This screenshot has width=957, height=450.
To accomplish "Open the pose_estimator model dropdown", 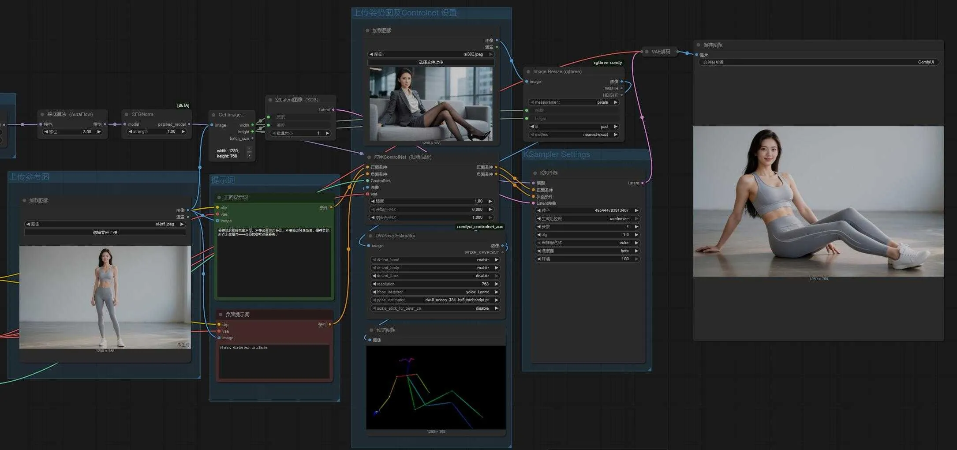I will click(x=435, y=300).
